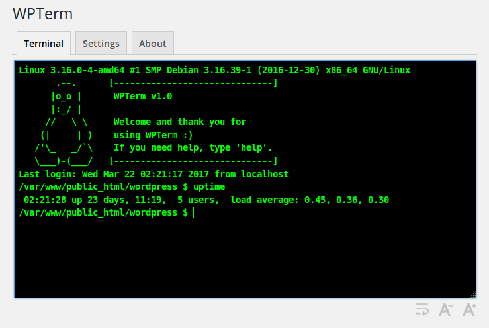Switch to the Terminal tab
The width and height of the screenshot is (489, 328).
(x=44, y=43)
